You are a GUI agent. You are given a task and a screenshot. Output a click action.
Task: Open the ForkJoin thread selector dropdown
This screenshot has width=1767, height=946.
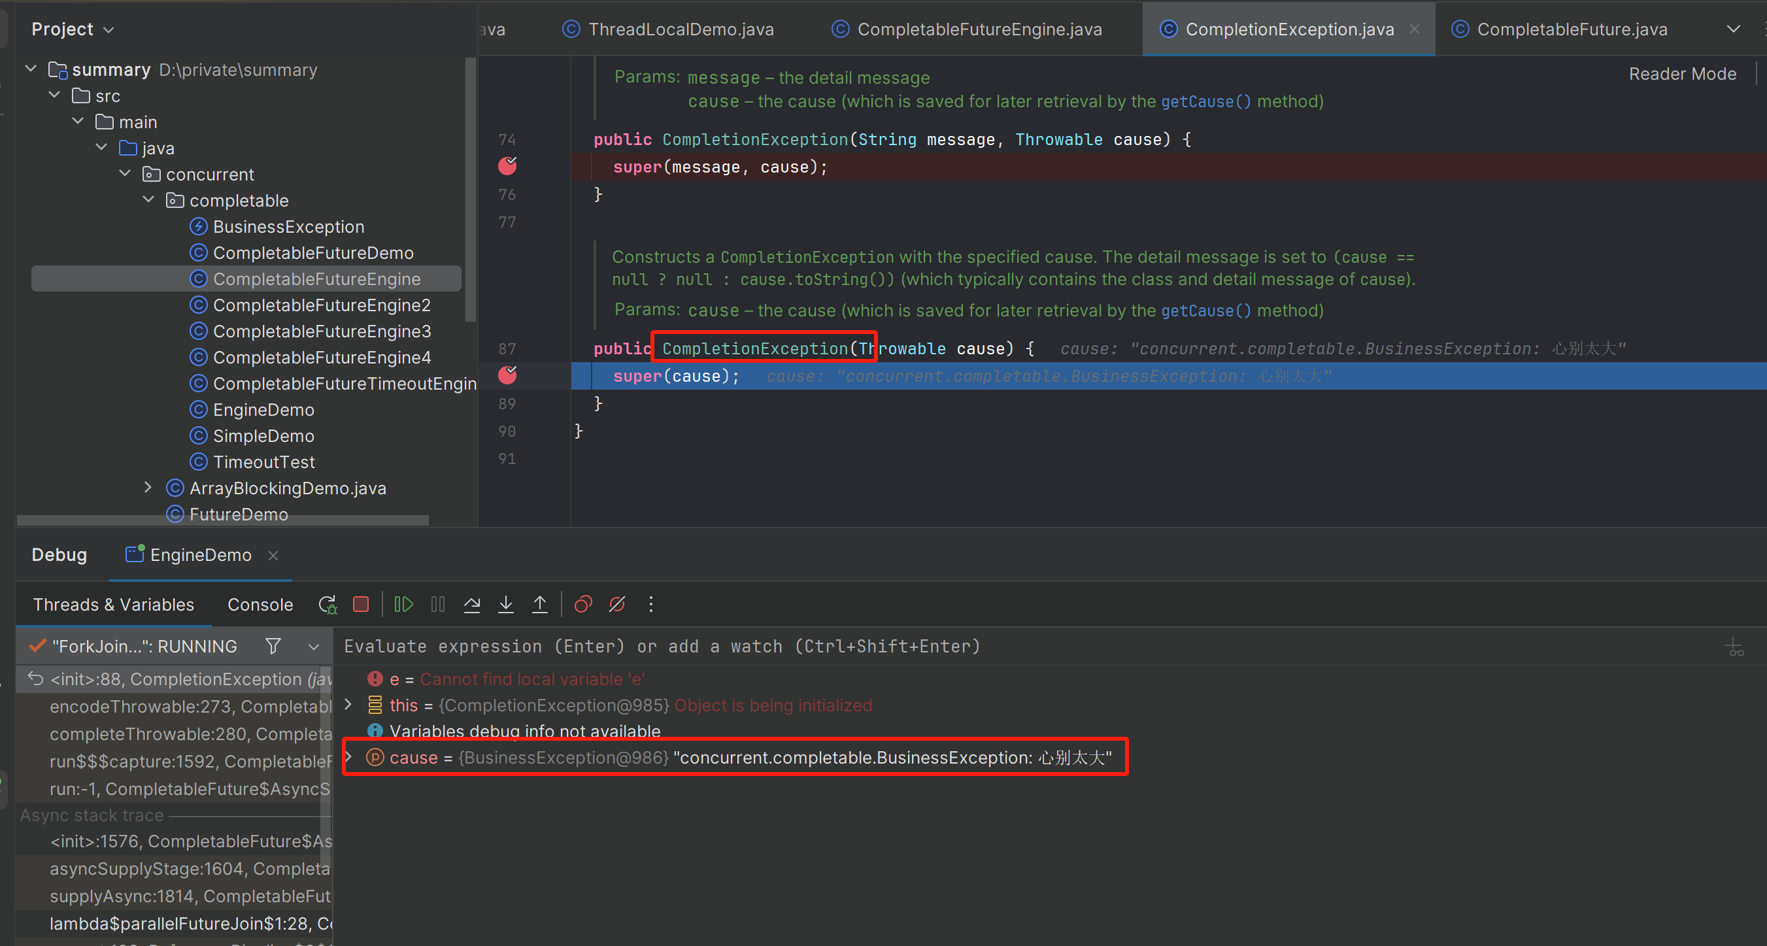314,647
